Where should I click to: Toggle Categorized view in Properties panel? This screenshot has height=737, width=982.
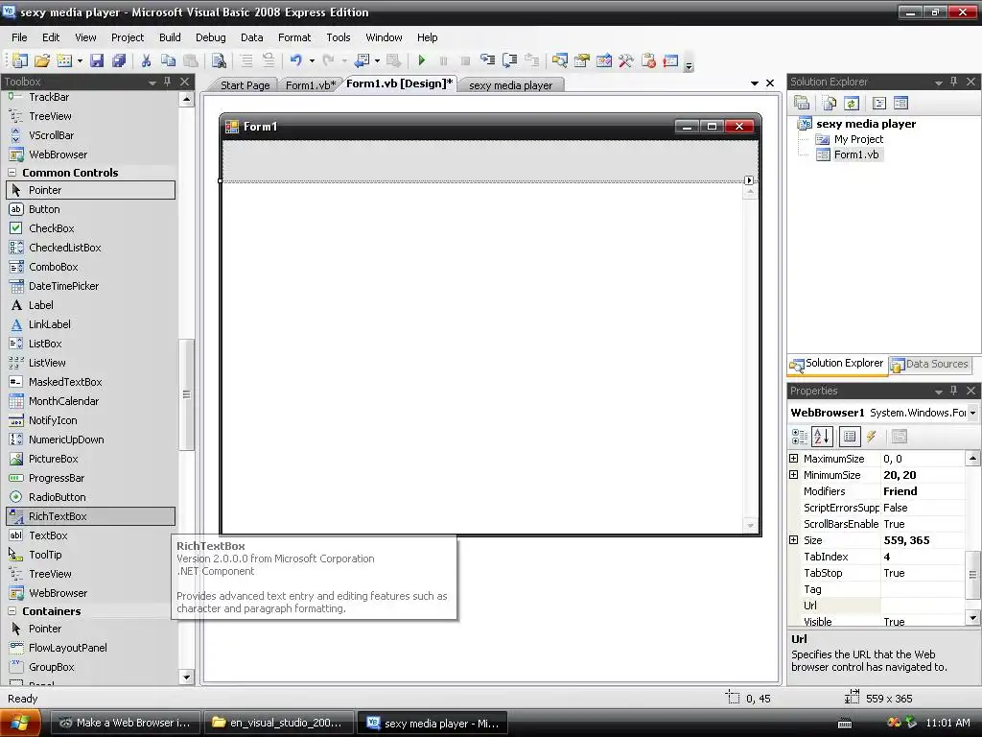pos(800,437)
